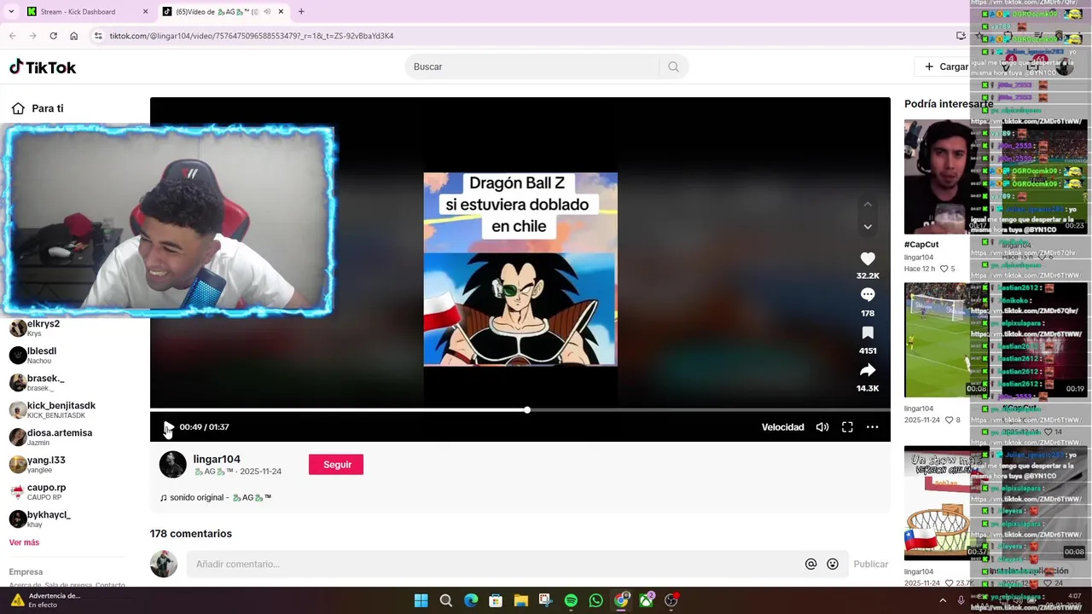Reload the page
Image resolution: width=1092 pixels, height=614 pixels.
tap(53, 36)
